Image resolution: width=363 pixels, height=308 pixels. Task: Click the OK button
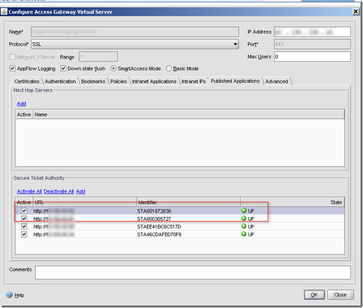coord(314,295)
